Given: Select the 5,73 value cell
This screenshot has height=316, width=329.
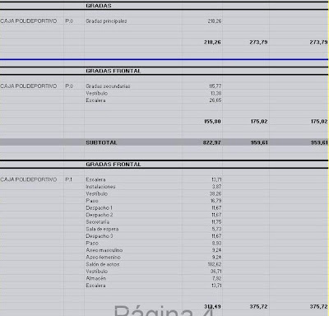Looking at the screenshot, I should tap(217, 229).
